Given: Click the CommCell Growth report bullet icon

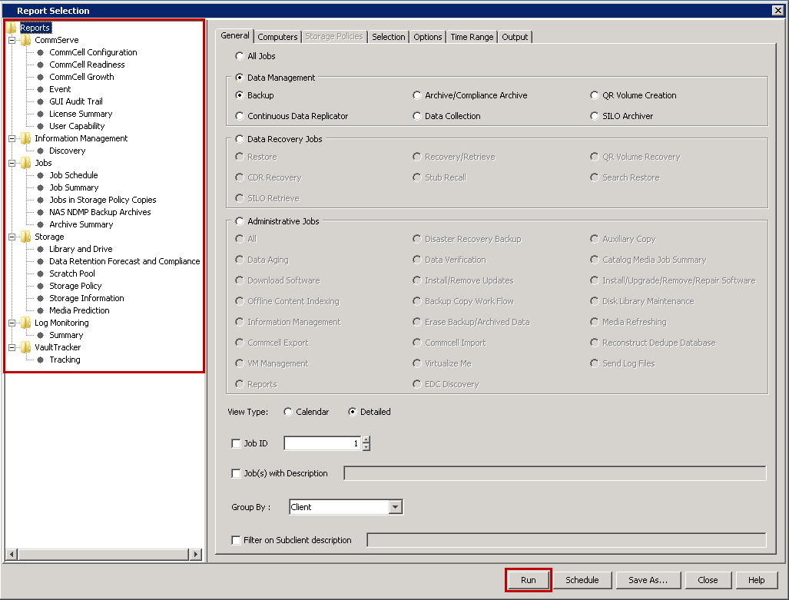Looking at the screenshot, I should click(x=40, y=77).
